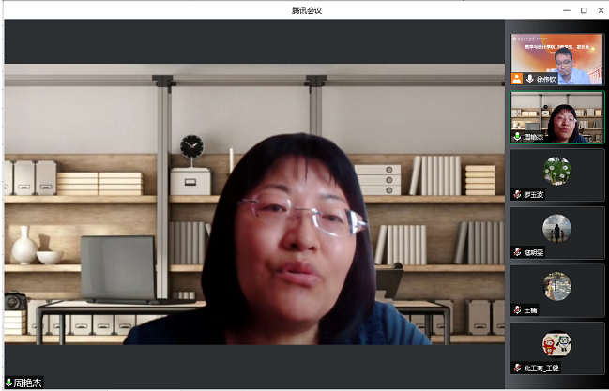Click the 周艳杰 name label on main video
The width and height of the screenshot is (609, 391).
28,383
